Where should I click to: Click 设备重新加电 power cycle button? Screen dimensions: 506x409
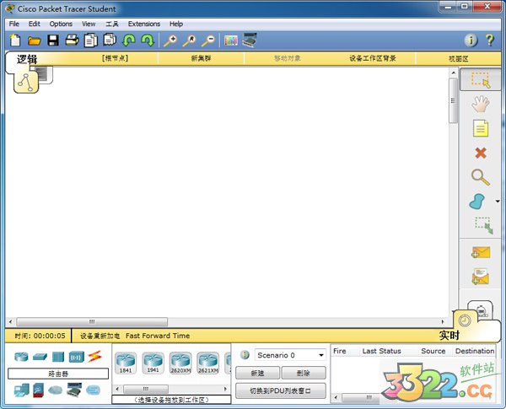100,336
